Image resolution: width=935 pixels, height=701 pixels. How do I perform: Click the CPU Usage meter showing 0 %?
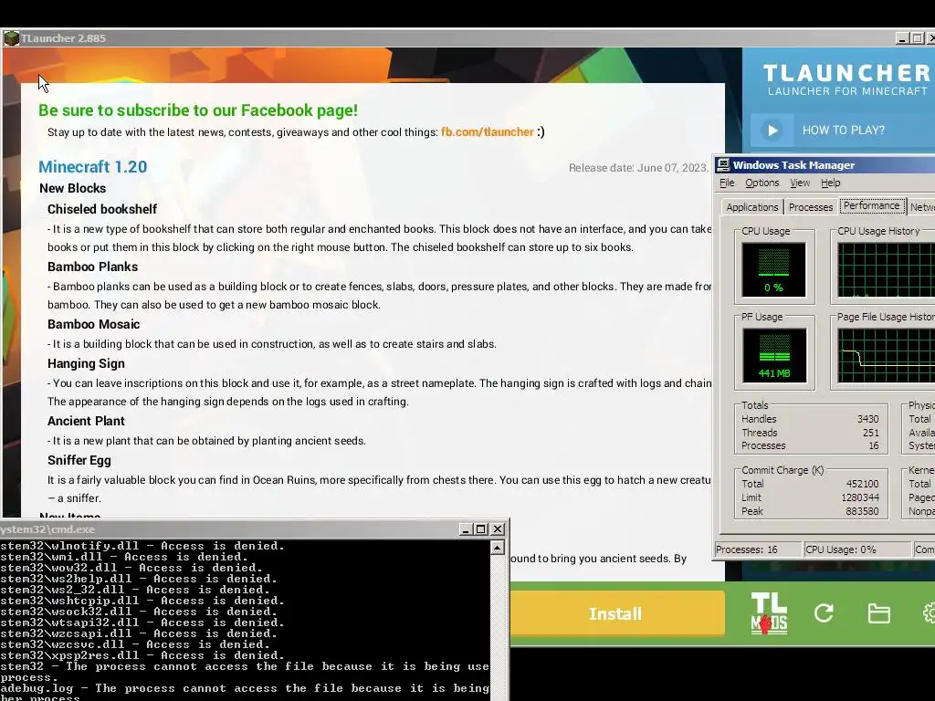(774, 269)
